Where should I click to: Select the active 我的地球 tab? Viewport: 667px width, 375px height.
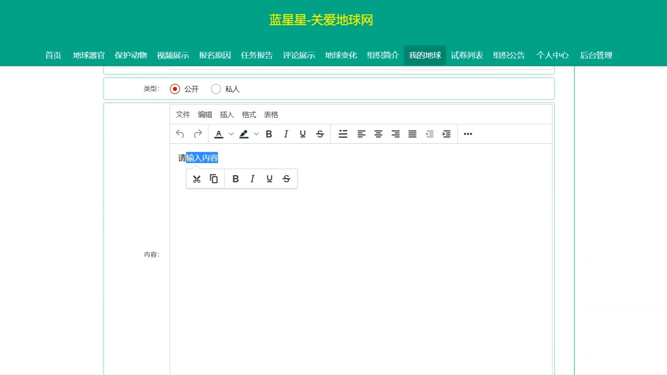(425, 55)
